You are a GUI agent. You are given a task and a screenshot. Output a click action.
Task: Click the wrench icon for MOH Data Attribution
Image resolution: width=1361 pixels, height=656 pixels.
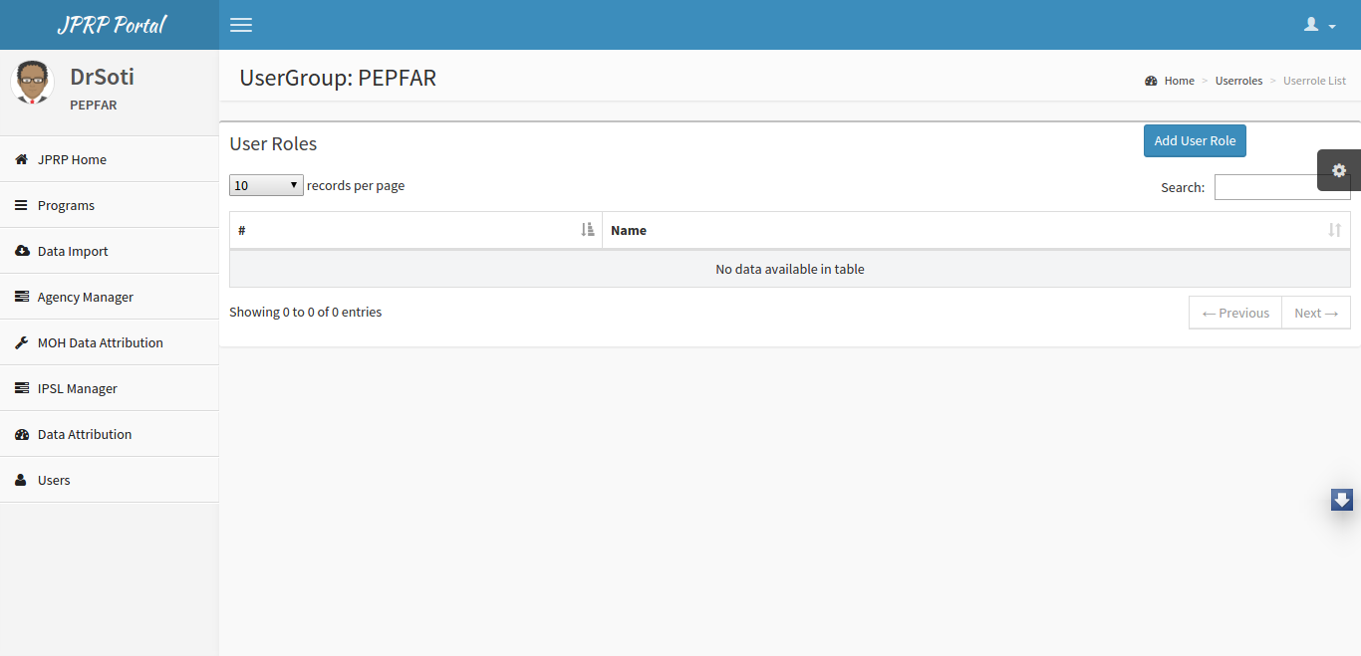pyautogui.click(x=22, y=342)
